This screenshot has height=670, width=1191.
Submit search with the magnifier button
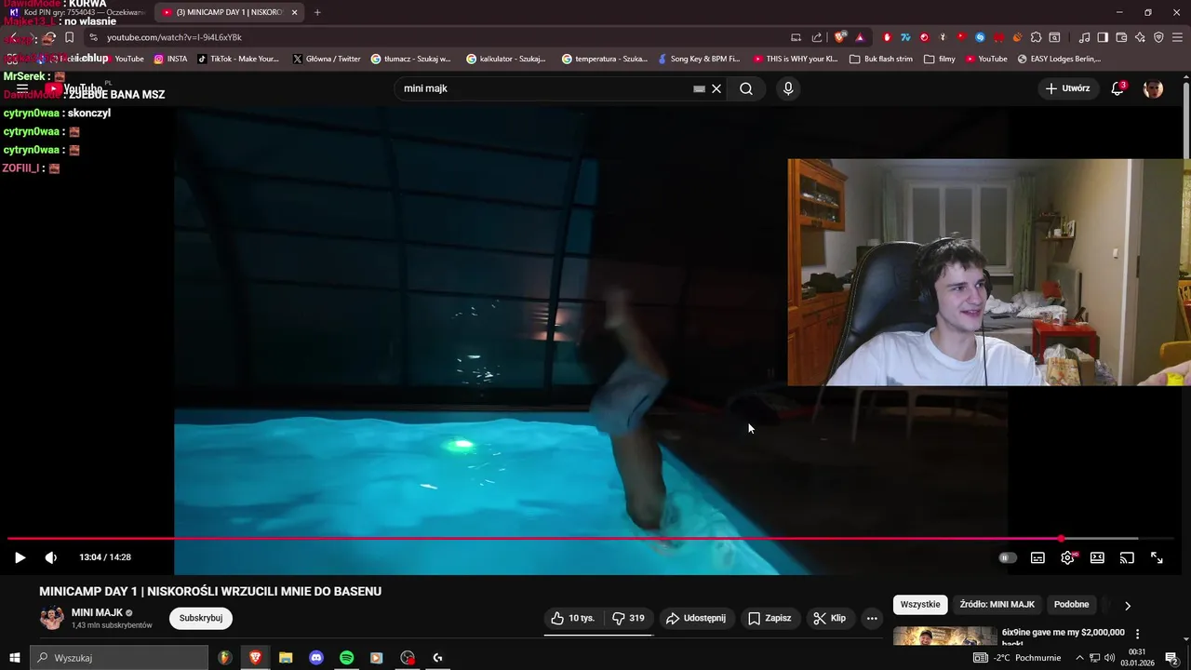(x=746, y=88)
